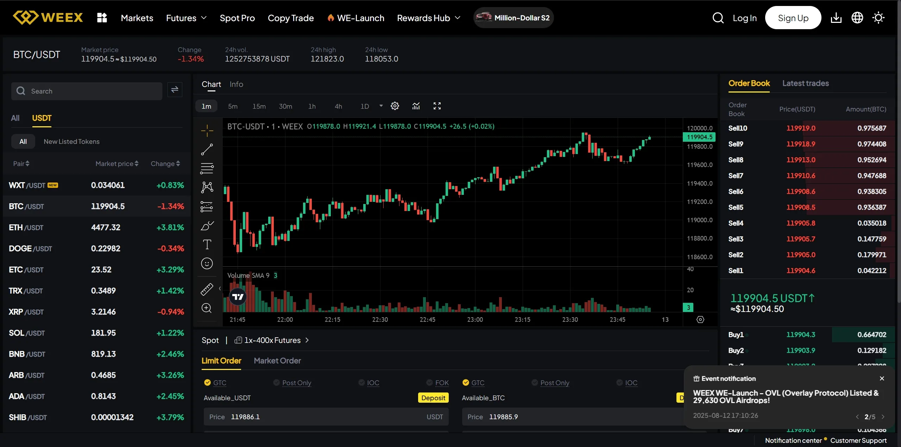Click Sell1 price 119904.6 in order book
This screenshot has height=447, width=901.
coord(801,270)
